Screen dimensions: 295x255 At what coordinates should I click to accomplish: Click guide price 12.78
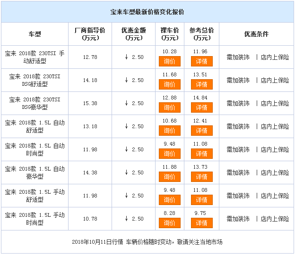(90, 57)
